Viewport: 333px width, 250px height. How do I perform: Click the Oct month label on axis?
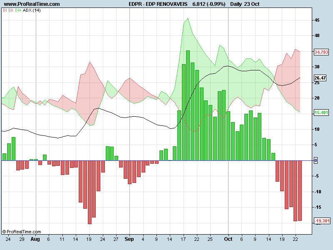pos(228,239)
